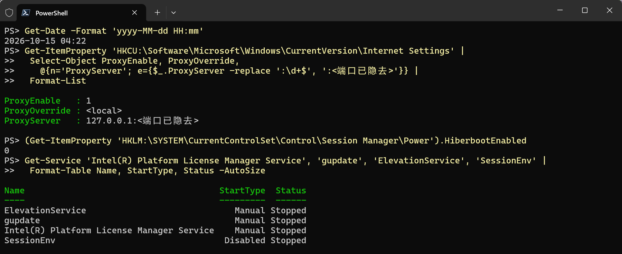622x254 pixels.
Task: Click the SessionEnv service row
Action: point(155,241)
